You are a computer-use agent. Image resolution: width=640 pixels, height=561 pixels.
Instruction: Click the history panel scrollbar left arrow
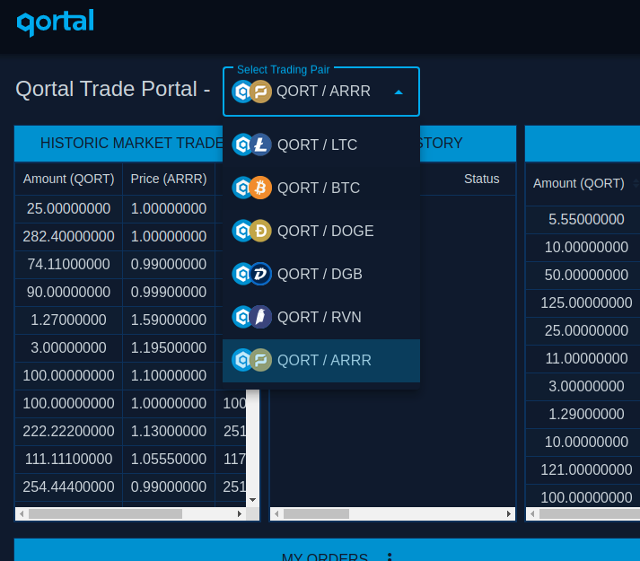pos(276,513)
